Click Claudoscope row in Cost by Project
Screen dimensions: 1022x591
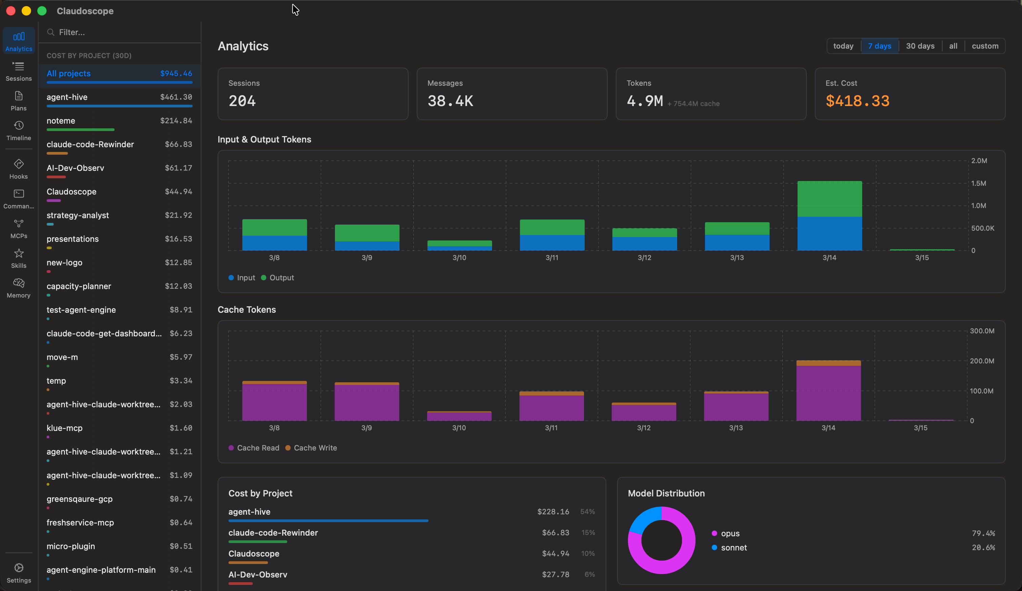click(x=412, y=557)
